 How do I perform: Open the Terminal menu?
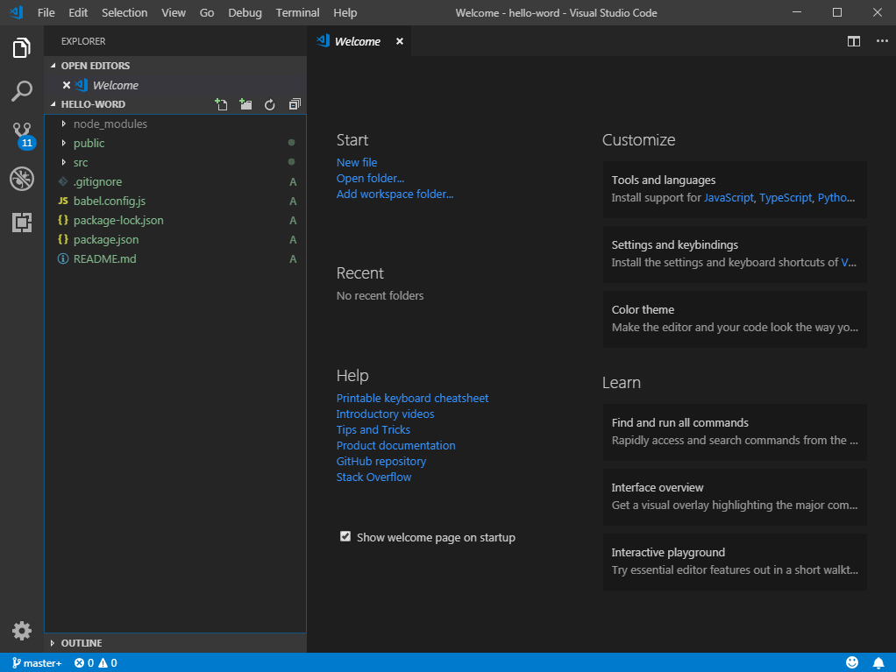coord(297,12)
